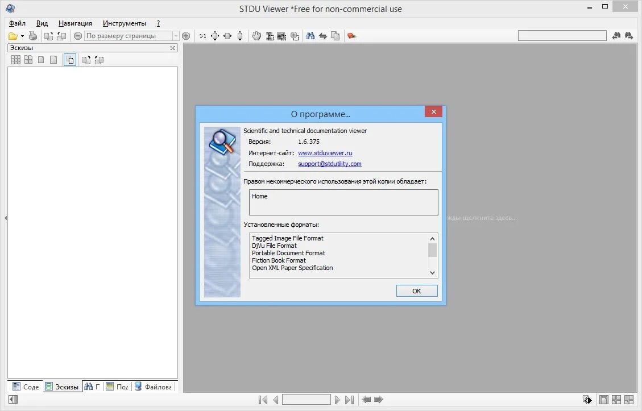Click the navigate back arrow
The image size is (642, 411).
tap(366, 400)
